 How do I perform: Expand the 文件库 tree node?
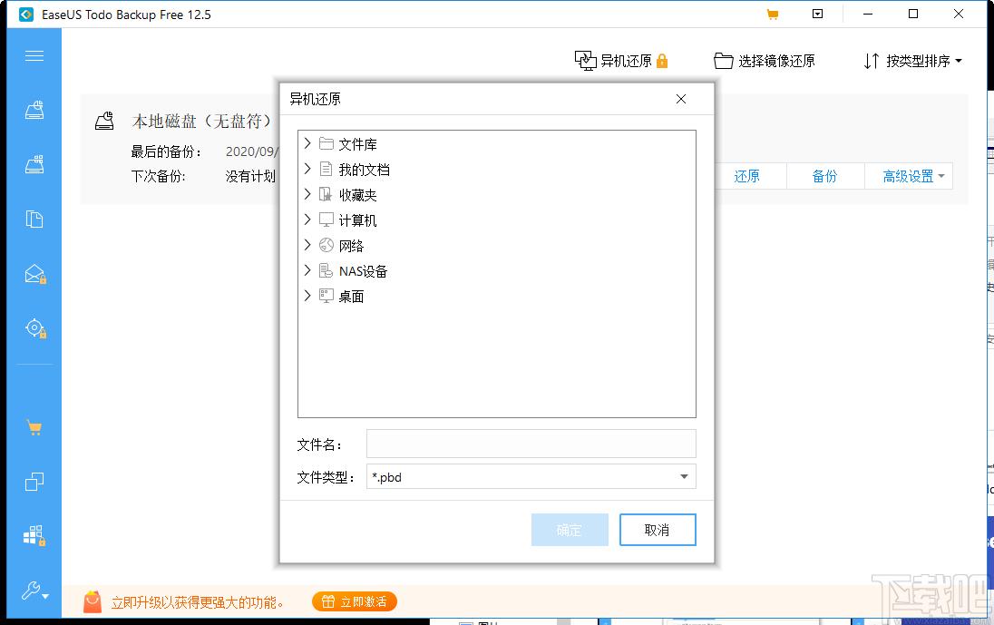(x=307, y=144)
